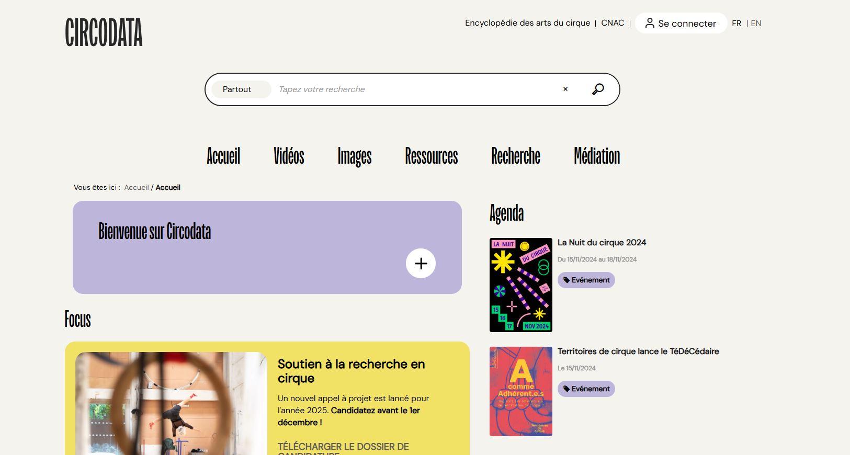Click the Agenda section heading
Viewport: 850px width, 455px height.
(x=506, y=213)
